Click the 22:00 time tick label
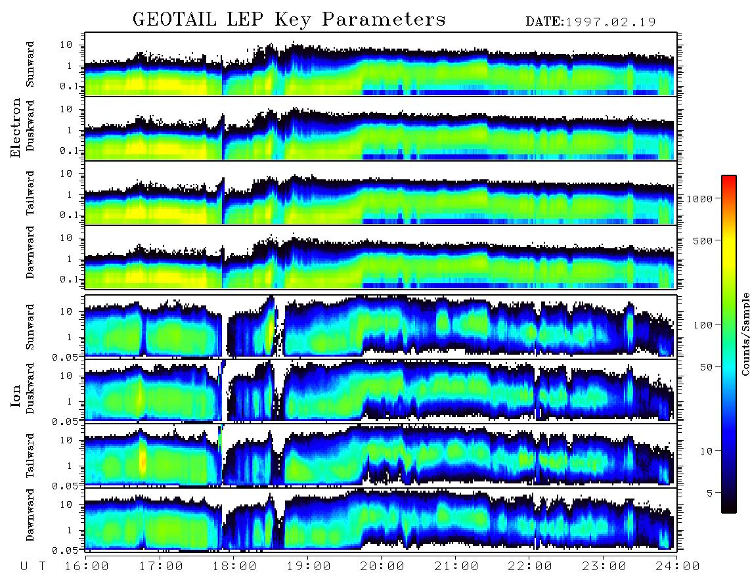The width and height of the screenshot is (750, 578). (530, 566)
